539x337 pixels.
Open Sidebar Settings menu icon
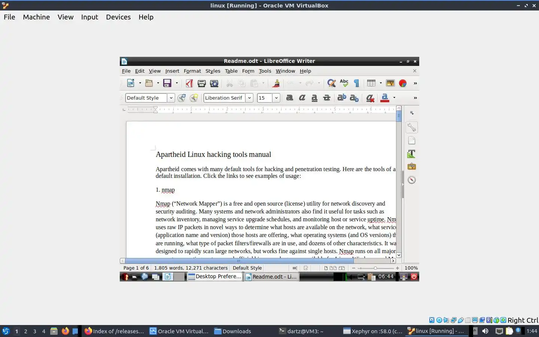point(412,113)
